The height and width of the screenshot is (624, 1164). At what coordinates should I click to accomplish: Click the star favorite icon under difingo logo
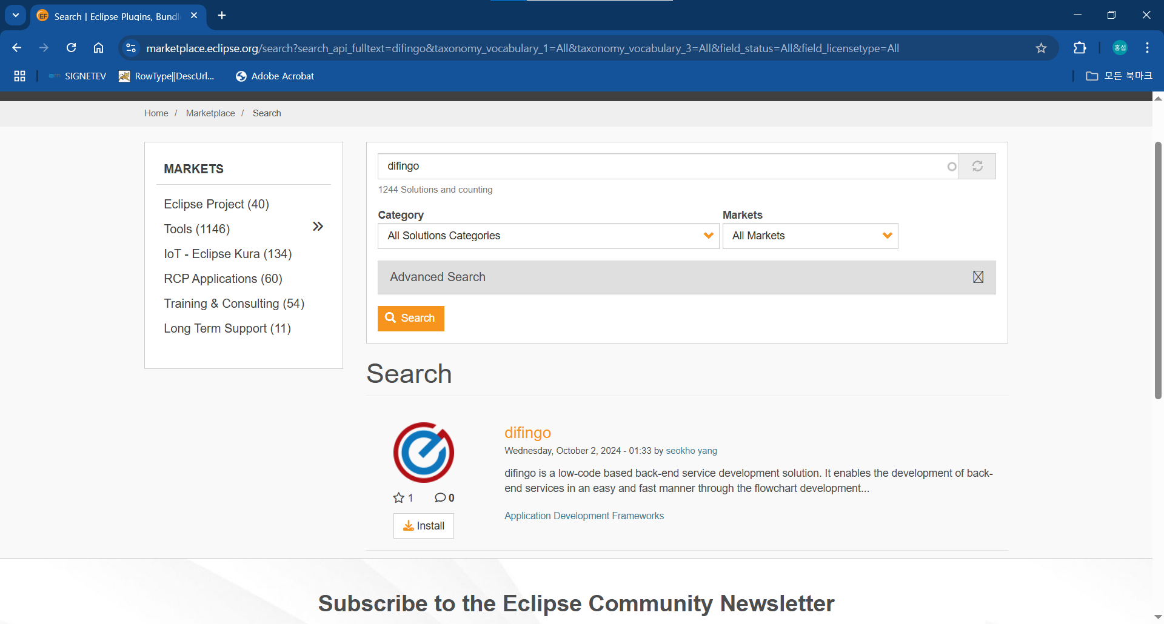click(x=398, y=498)
